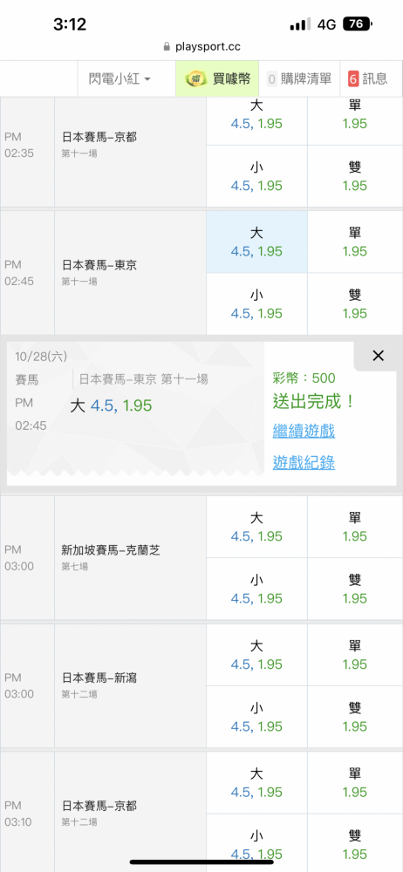Close the bet confirmation slip
This screenshot has height=872, width=403.
coord(378,356)
